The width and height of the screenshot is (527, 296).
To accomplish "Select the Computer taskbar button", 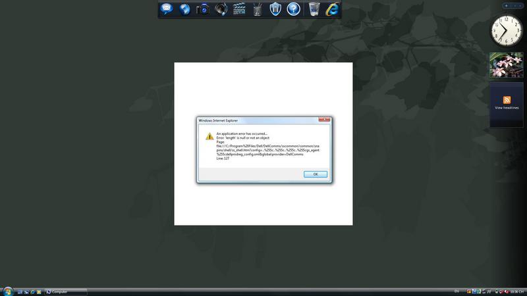I will click(x=65, y=291).
